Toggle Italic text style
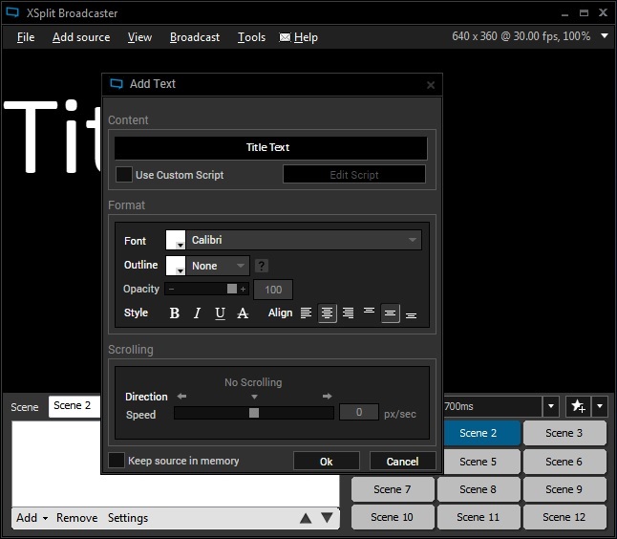The image size is (617, 539). tap(197, 313)
